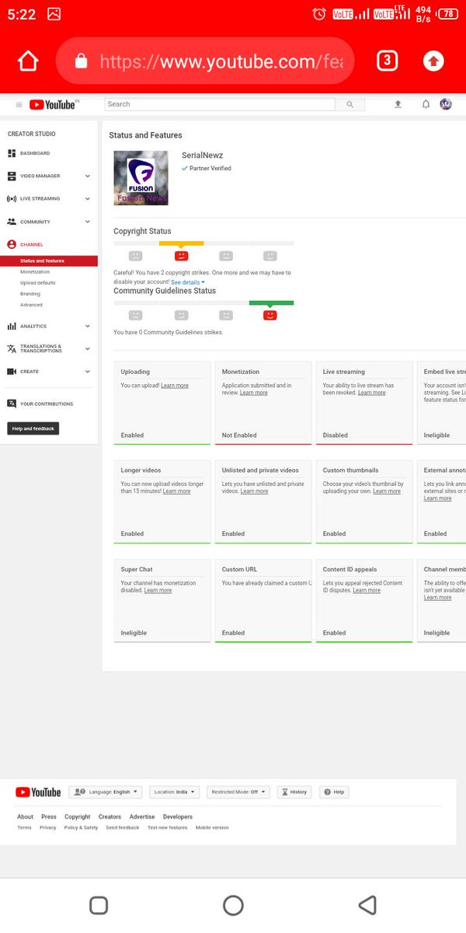Viewport: 466px width, 933px height.
Task: Open the account avatar menu
Action: click(x=446, y=104)
